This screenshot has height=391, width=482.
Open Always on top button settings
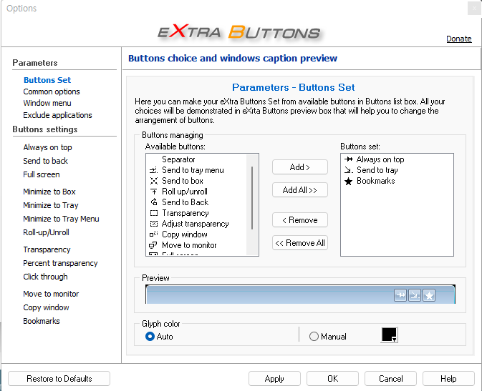tap(48, 147)
